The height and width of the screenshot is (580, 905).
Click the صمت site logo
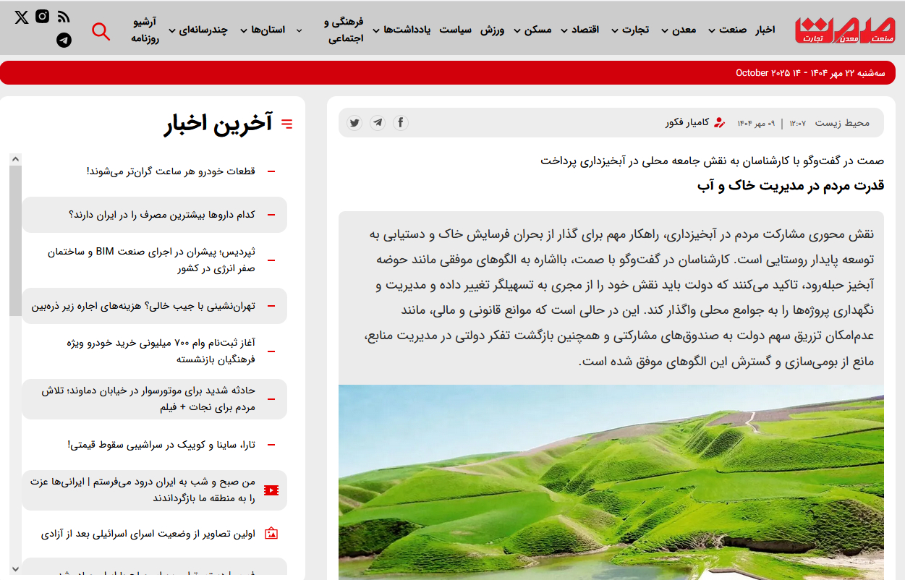point(844,30)
